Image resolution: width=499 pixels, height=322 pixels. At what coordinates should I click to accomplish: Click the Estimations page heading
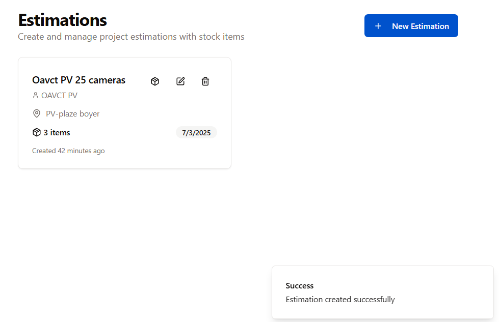[x=62, y=20]
